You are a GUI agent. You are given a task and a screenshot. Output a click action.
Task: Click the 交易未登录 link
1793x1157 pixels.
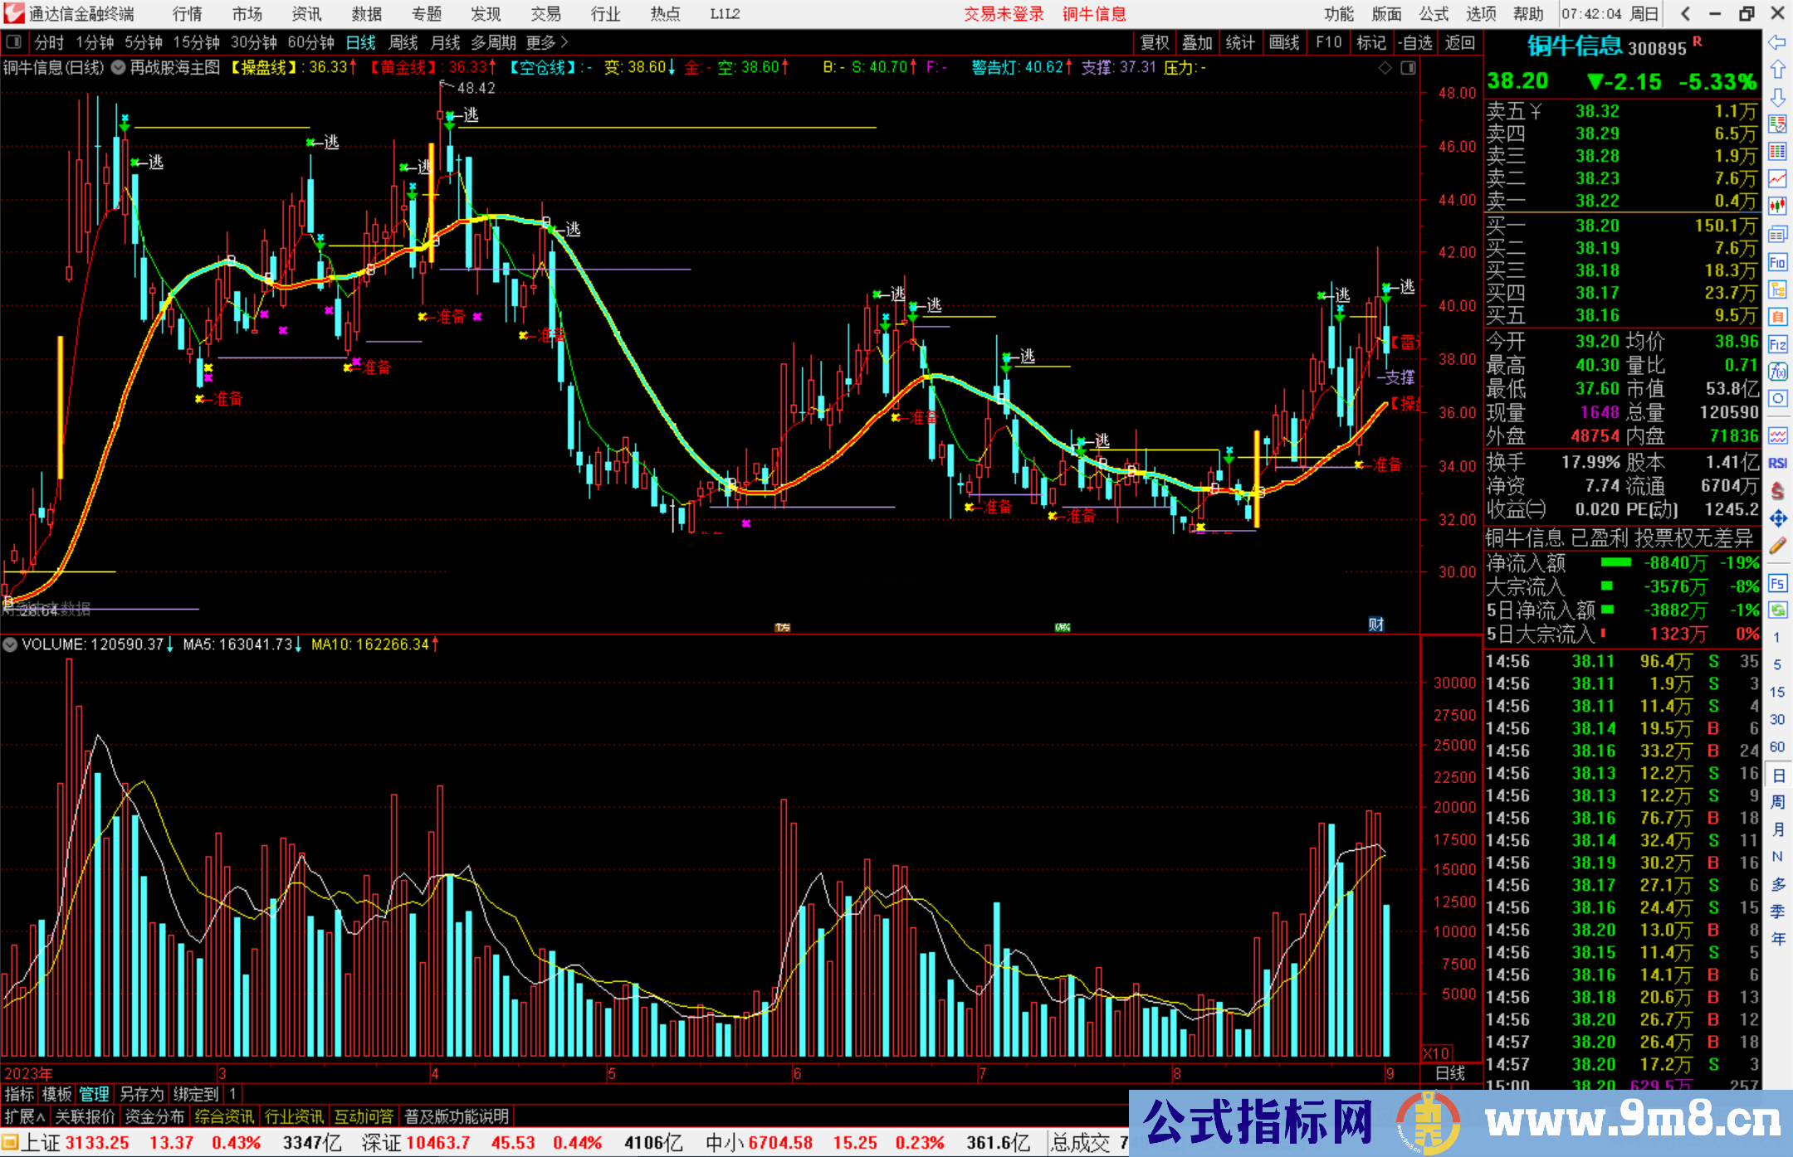tap(1004, 13)
